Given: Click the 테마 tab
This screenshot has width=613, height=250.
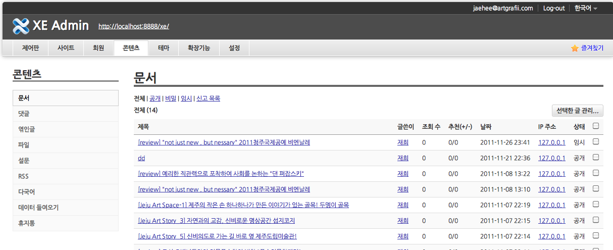Looking at the screenshot, I should (164, 48).
